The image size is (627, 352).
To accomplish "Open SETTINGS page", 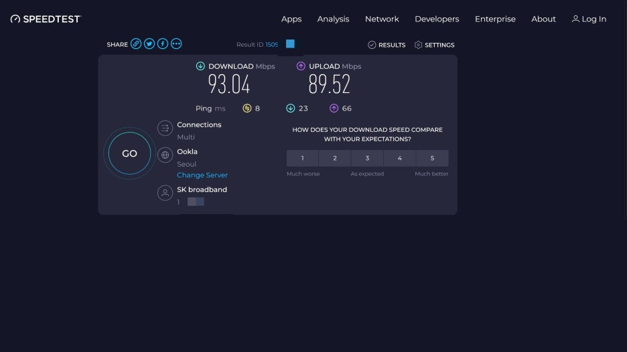I will pos(434,45).
